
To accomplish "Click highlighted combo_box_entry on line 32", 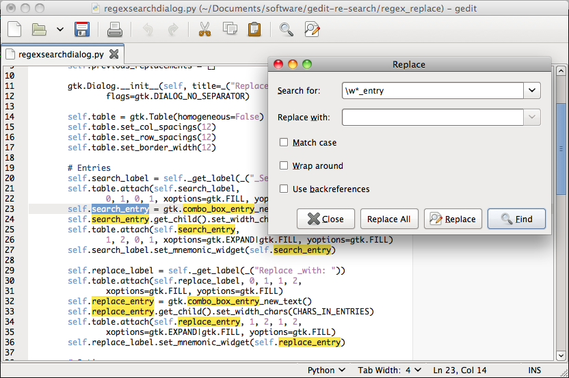I will click(223, 301).
